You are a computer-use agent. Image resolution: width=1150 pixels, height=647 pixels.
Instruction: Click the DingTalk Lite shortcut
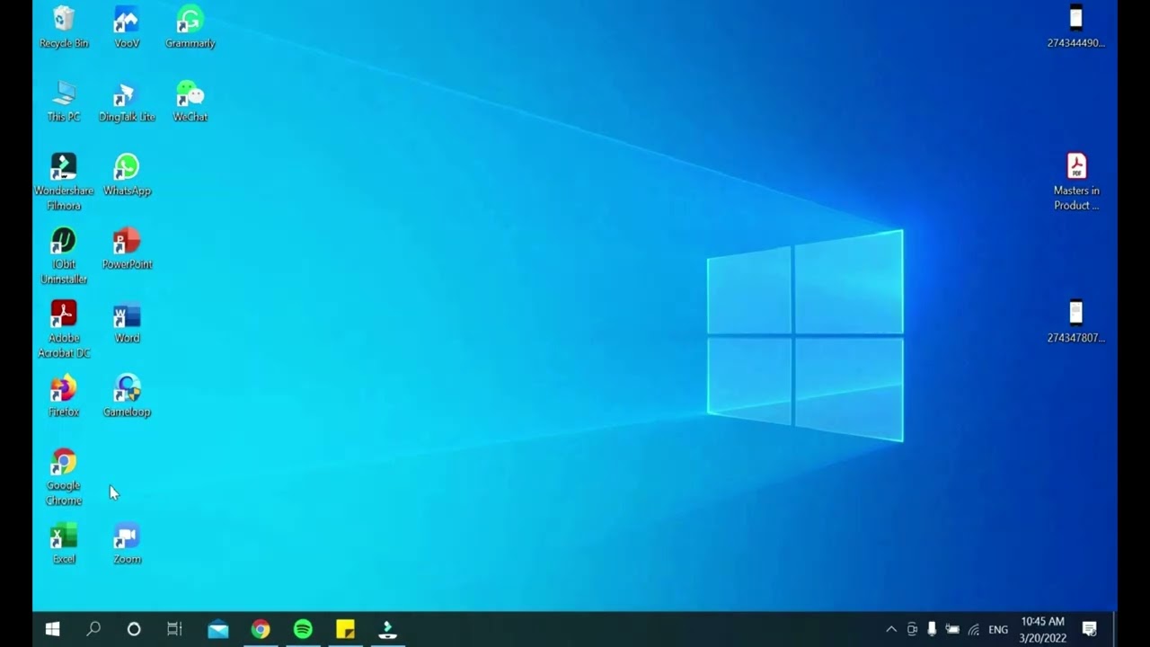[127, 101]
